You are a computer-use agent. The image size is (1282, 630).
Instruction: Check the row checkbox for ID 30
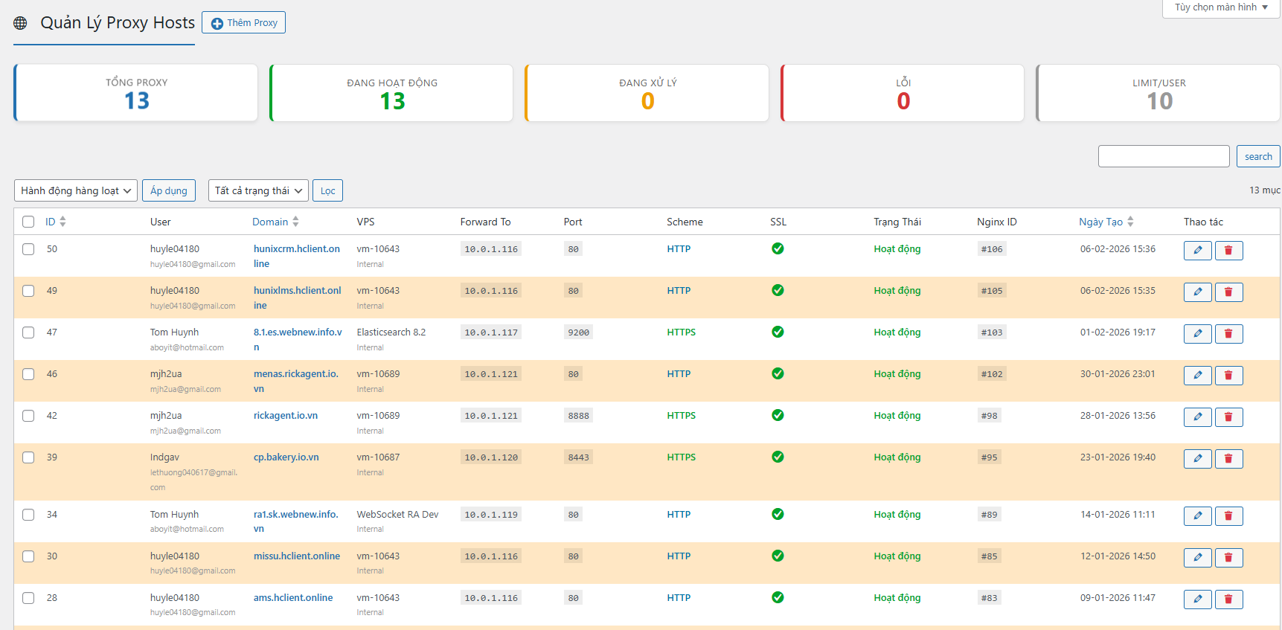(28, 556)
